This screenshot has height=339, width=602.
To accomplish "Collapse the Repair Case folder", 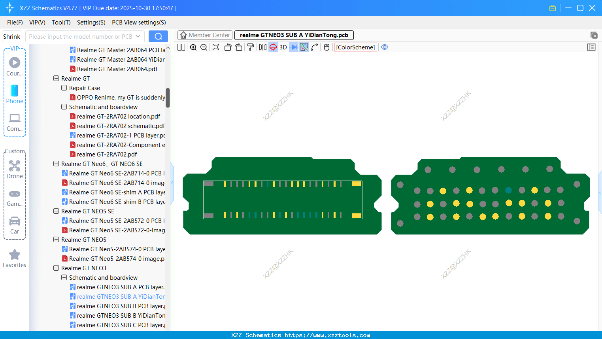I will (x=64, y=88).
